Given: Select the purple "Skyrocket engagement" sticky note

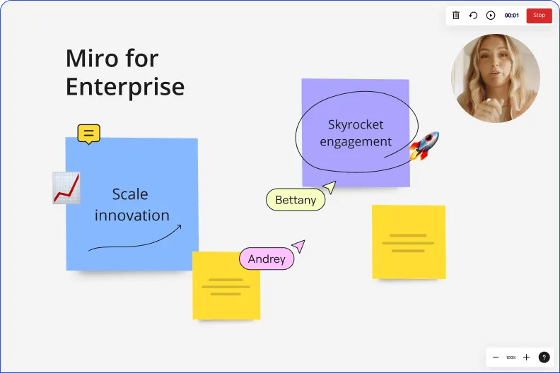Looking at the screenshot, I should tap(356, 133).
